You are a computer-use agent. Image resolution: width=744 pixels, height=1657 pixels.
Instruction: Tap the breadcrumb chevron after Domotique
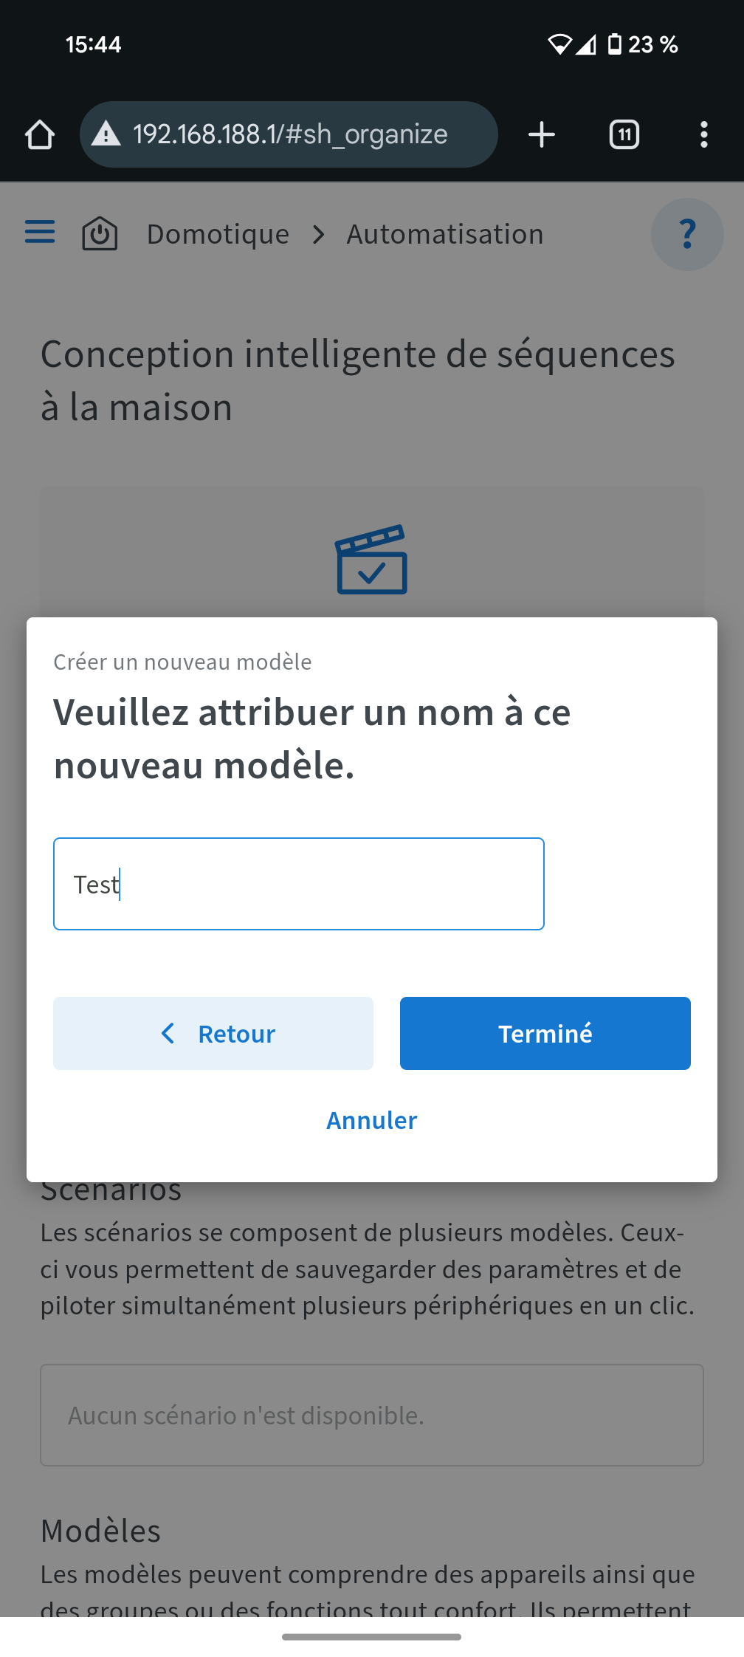pyautogui.click(x=318, y=235)
